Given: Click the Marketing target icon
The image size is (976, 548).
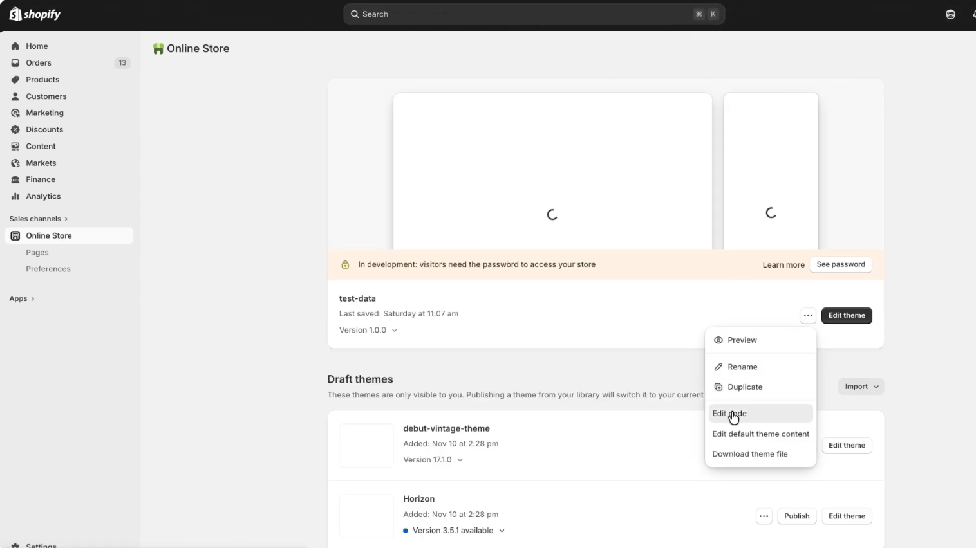Looking at the screenshot, I should pyautogui.click(x=15, y=113).
